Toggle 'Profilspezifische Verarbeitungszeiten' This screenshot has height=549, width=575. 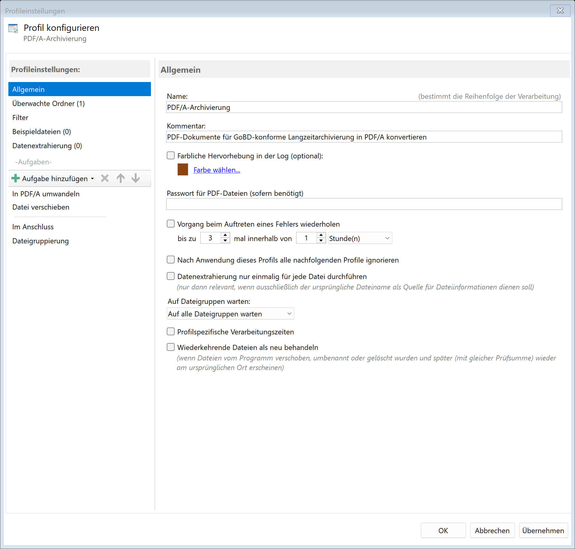click(171, 331)
